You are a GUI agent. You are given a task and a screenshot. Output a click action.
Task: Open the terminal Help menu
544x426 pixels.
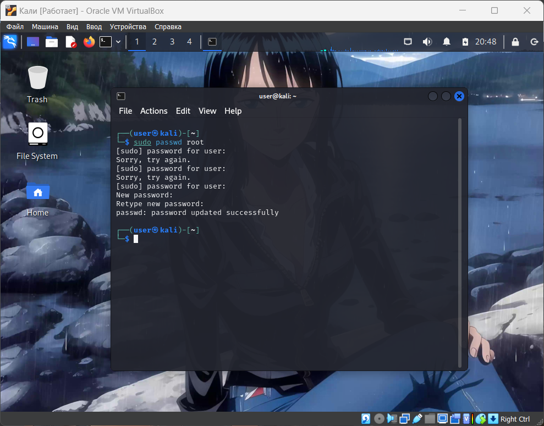pos(233,111)
